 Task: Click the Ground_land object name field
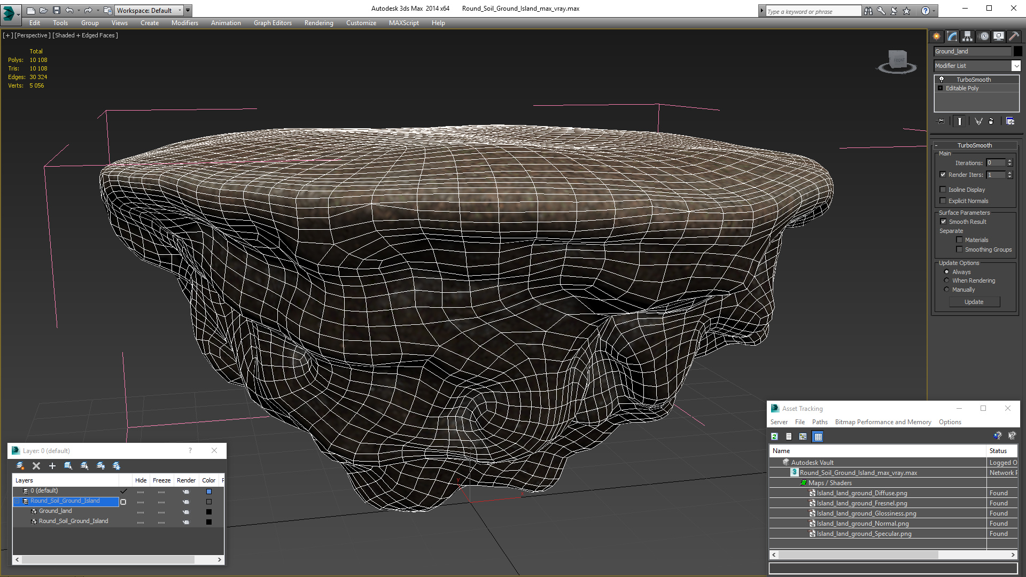click(973, 51)
